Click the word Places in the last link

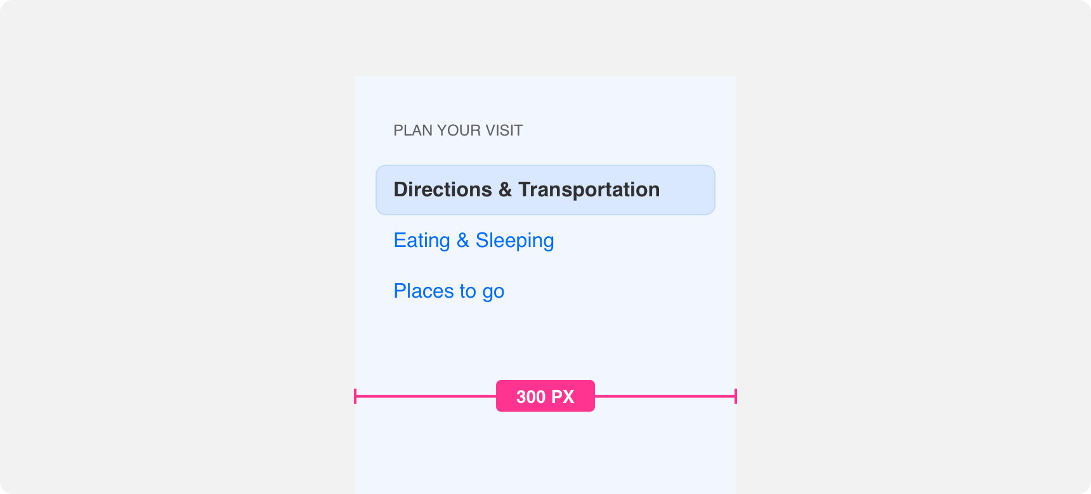pos(424,291)
